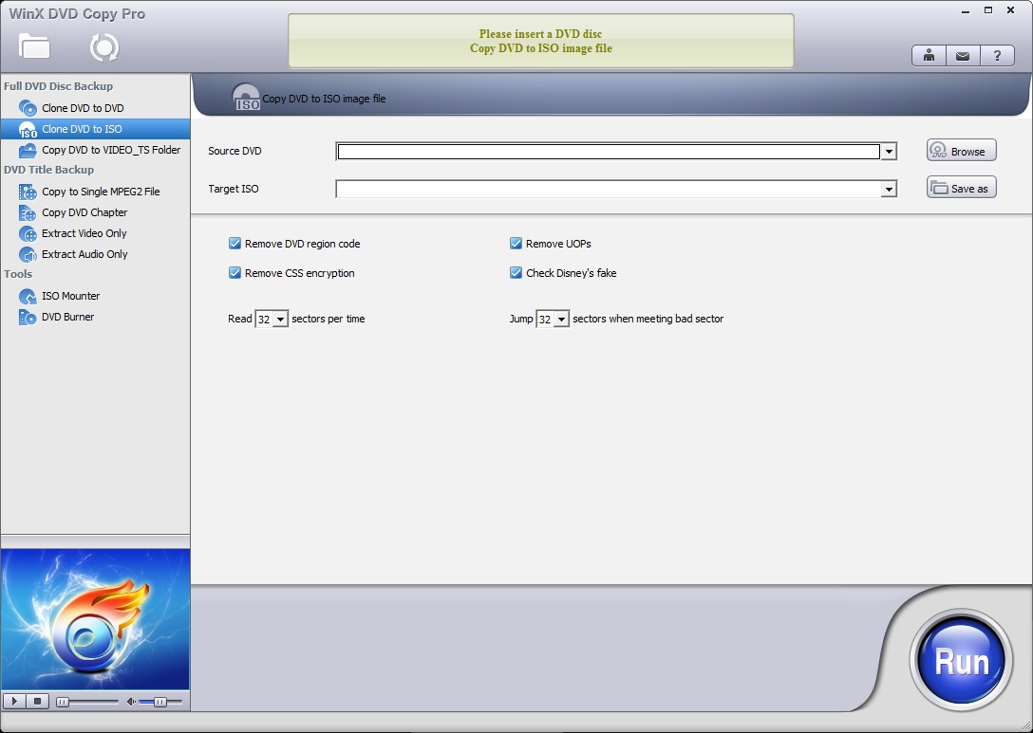Viewport: 1033px width, 733px height.
Task: Click the Copy DVD to VIDEO_TS Folder icon
Action: tap(28, 151)
